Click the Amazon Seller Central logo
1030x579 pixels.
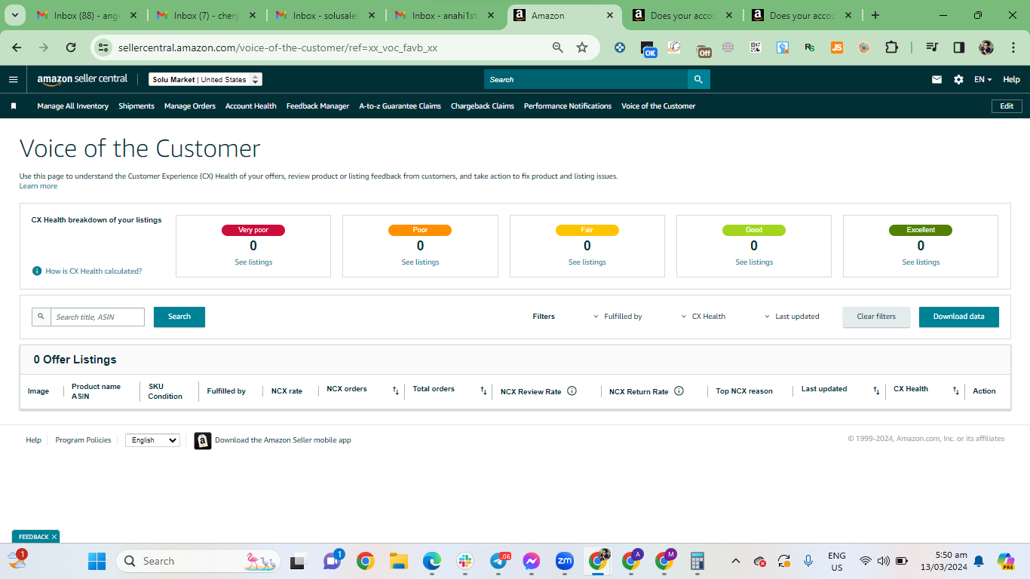[x=83, y=79]
